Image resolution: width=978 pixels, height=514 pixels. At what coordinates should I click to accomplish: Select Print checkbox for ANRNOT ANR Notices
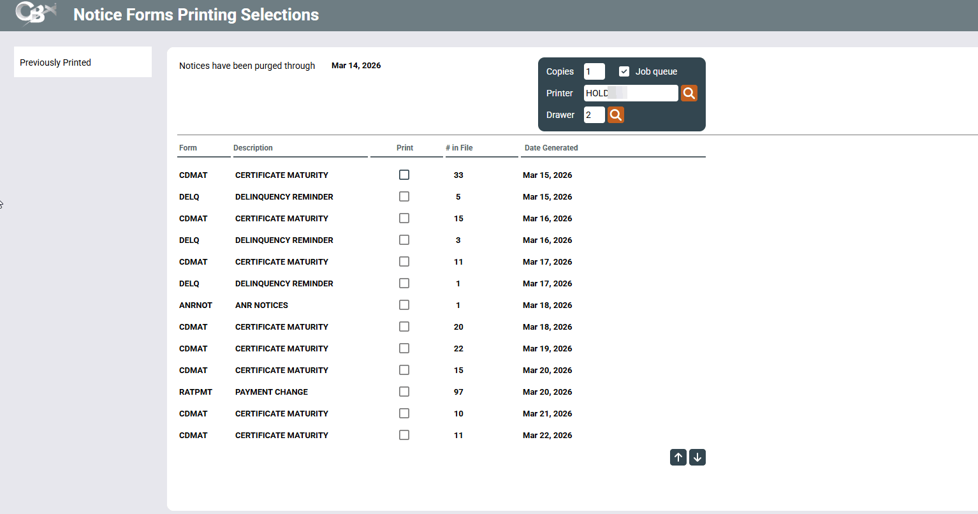404,305
